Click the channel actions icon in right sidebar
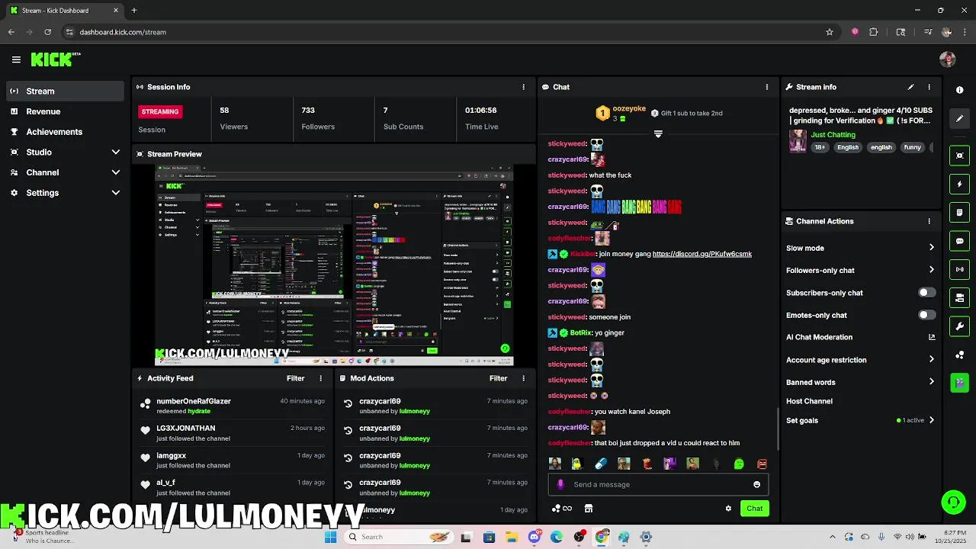Viewport: 976px width, 549px height. [x=959, y=297]
